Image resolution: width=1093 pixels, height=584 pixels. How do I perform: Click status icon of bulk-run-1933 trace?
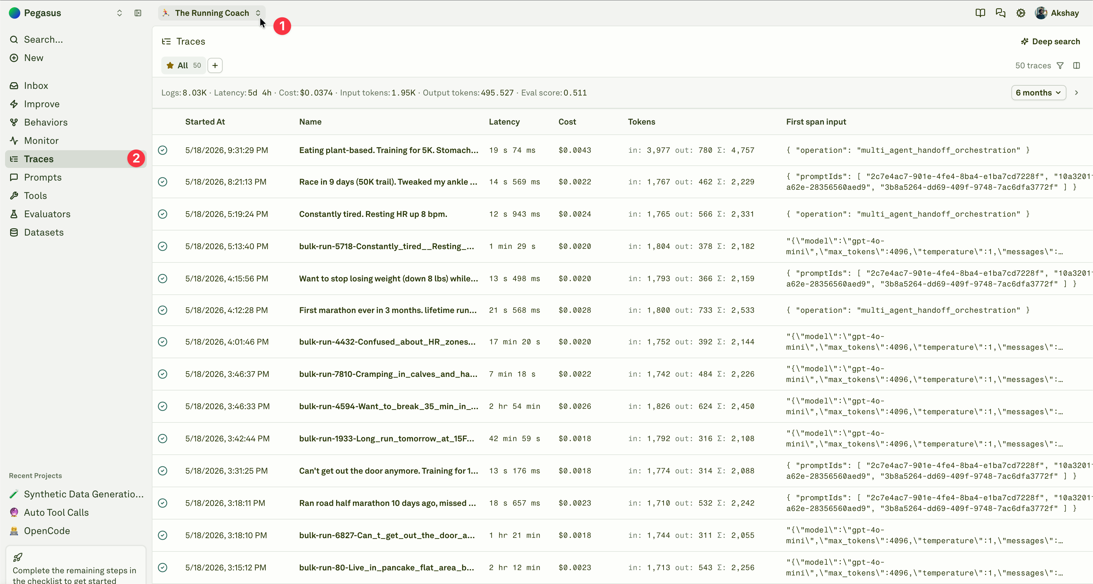pos(163,439)
